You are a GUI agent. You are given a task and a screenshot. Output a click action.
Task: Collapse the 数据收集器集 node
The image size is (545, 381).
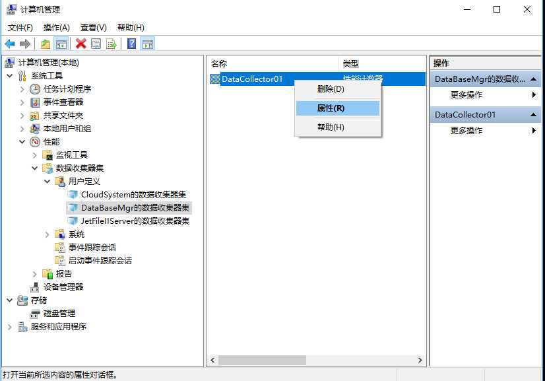click(35, 168)
